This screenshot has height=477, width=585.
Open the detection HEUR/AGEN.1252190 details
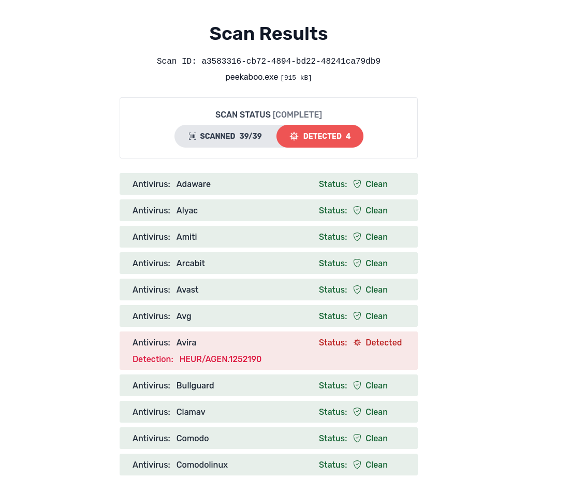(x=220, y=359)
